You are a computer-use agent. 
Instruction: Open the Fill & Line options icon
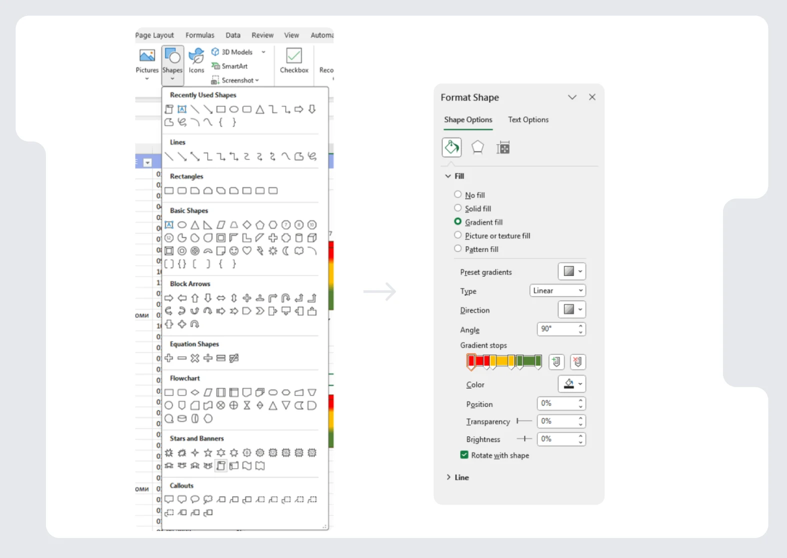pos(452,147)
